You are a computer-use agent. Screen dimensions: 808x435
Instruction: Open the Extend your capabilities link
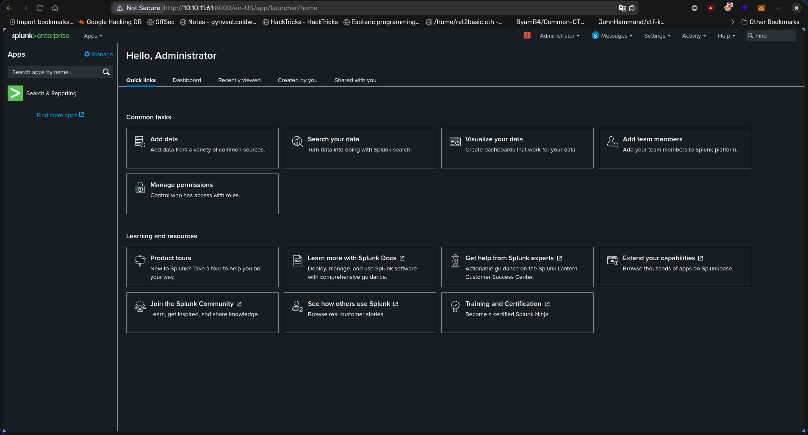pos(663,258)
